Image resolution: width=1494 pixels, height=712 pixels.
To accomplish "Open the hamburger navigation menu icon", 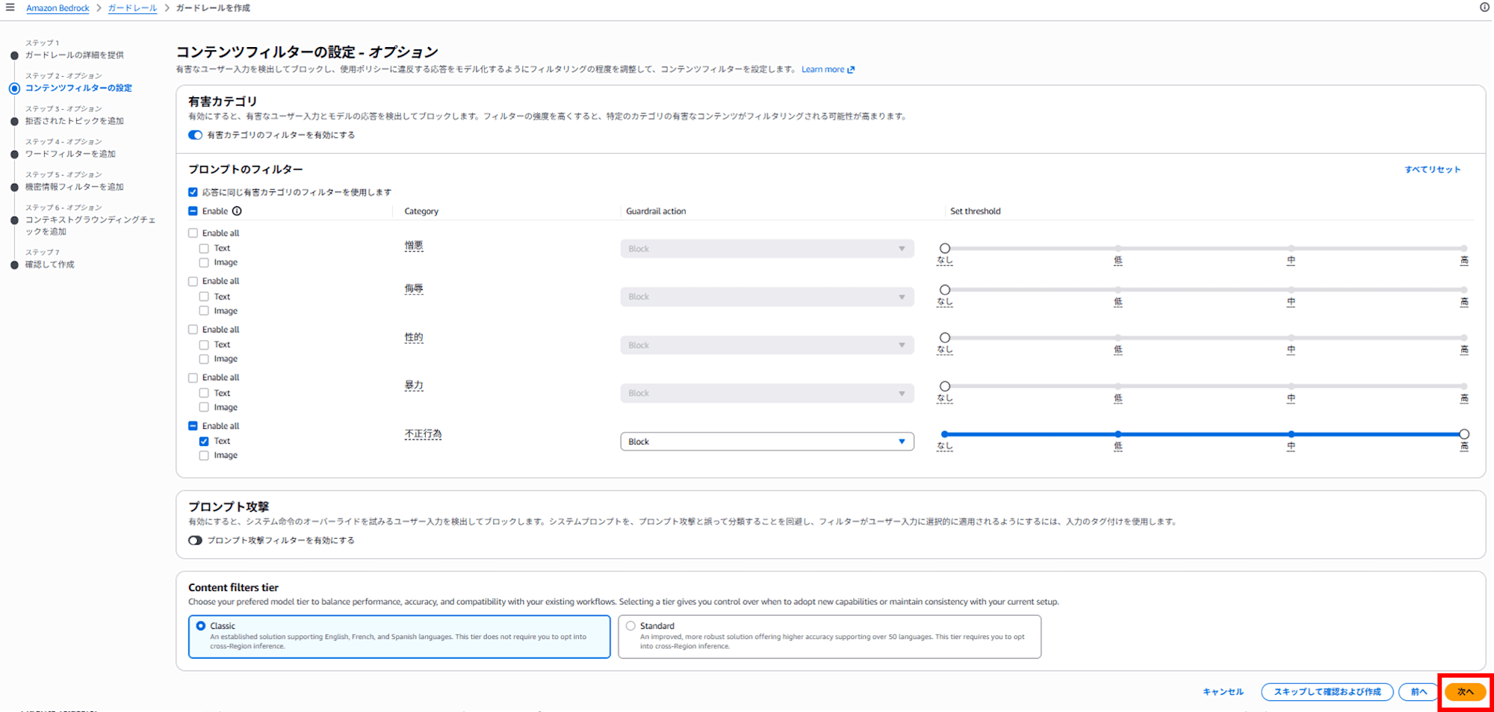I will coord(10,7).
